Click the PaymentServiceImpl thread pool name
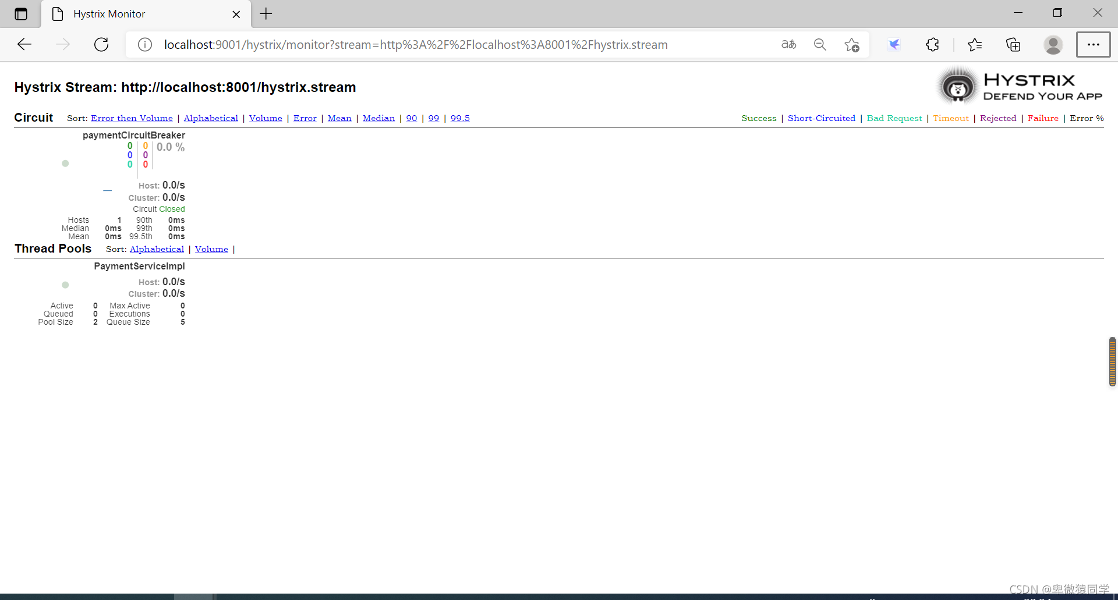1118x600 pixels. (x=139, y=266)
